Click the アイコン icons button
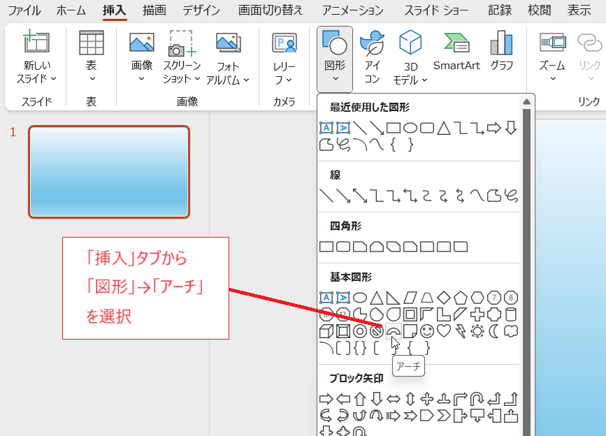This screenshot has height=436, width=606. 372,57
